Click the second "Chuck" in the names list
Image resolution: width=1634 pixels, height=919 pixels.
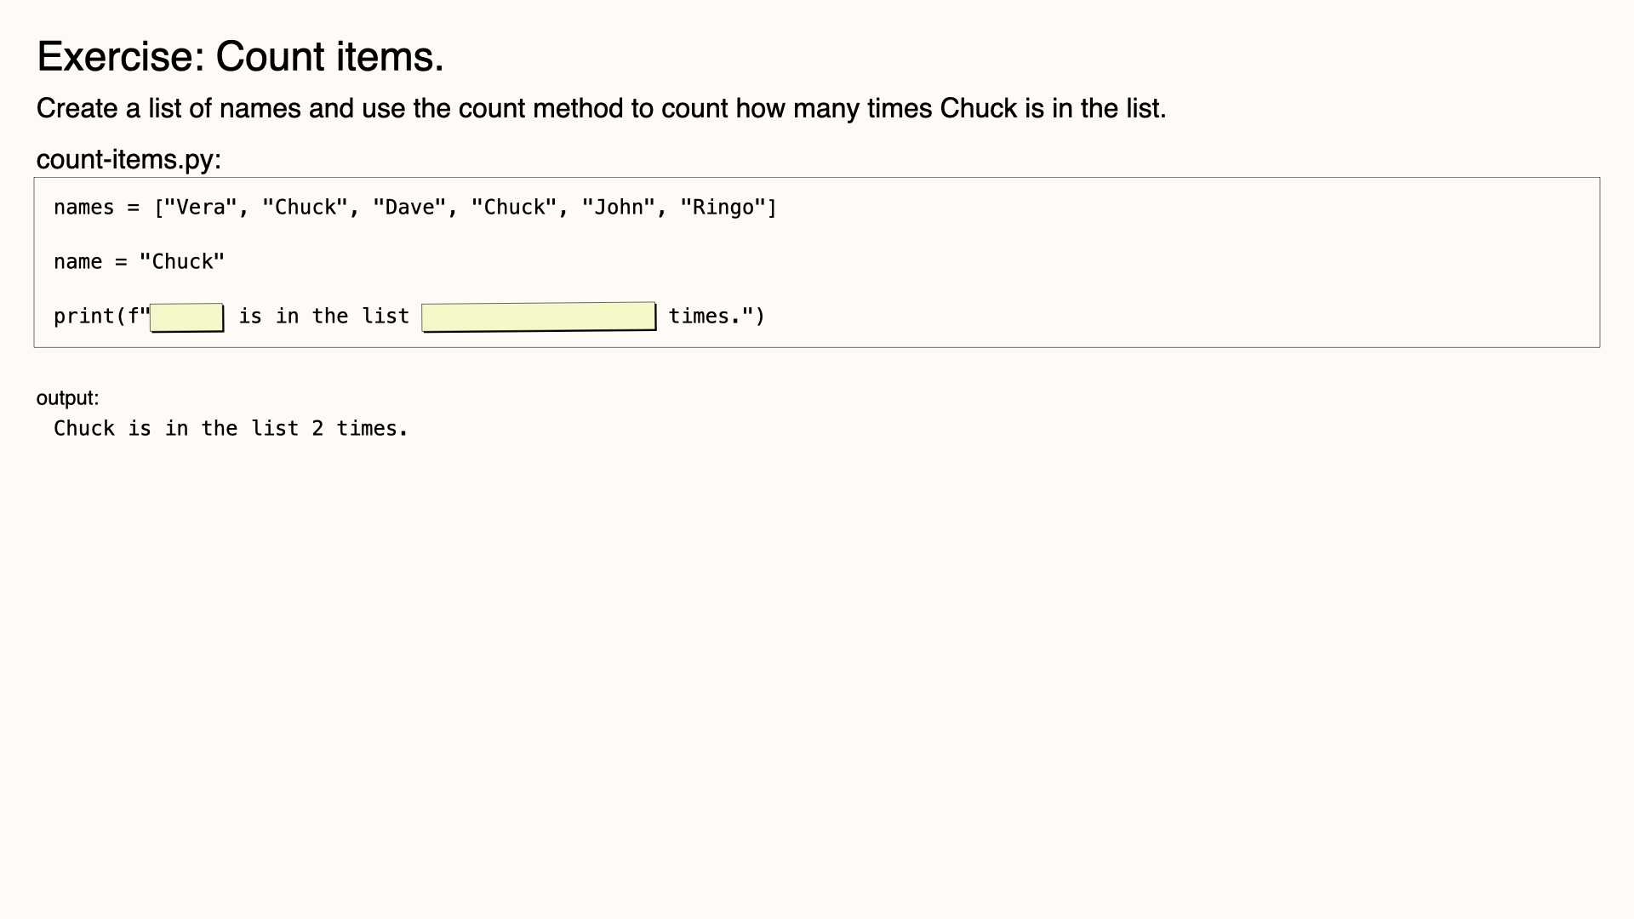(514, 208)
